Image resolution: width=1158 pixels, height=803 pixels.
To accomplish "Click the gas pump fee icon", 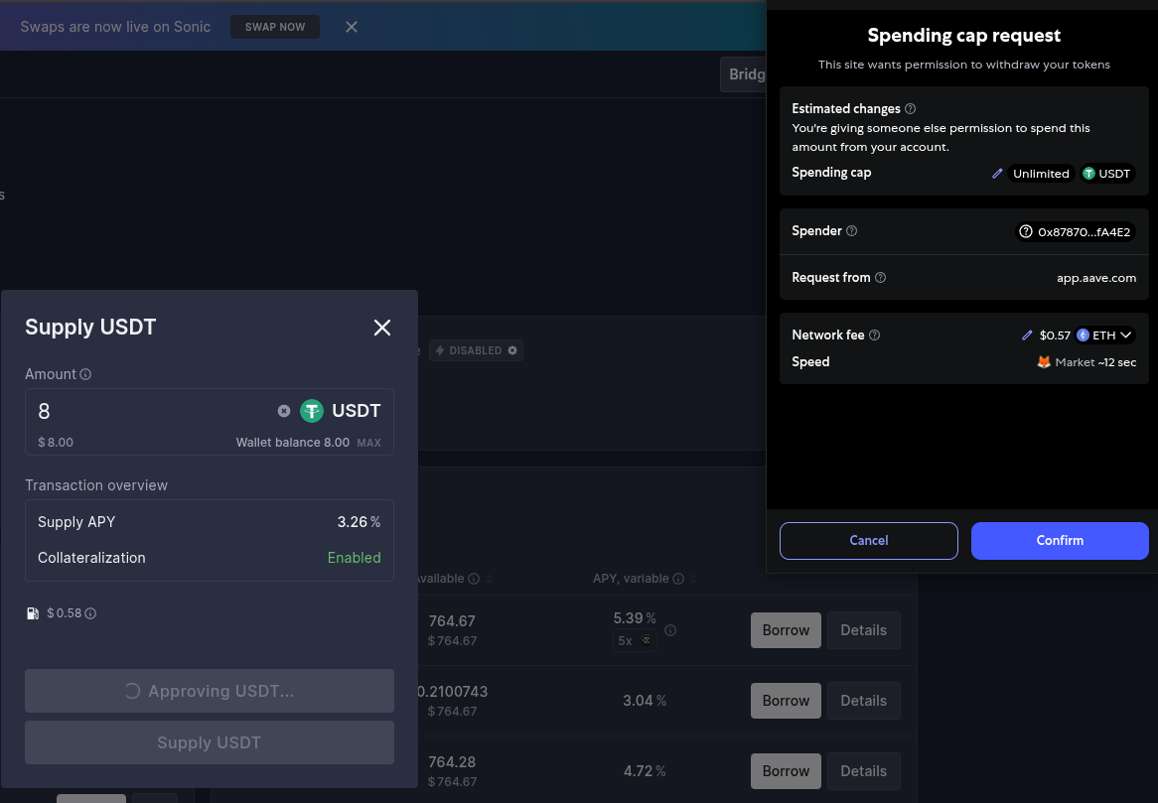I will point(33,613).
